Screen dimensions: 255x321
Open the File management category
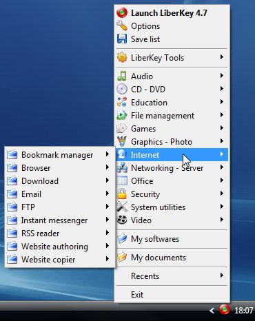click(172, 116)
